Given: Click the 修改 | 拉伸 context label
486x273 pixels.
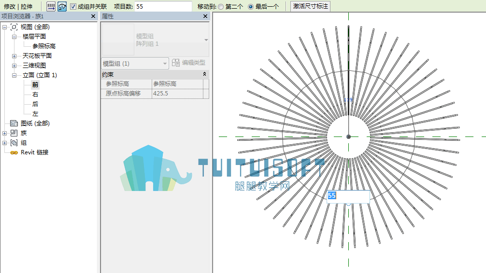Looking at the screenshot, I should point(18,6).
